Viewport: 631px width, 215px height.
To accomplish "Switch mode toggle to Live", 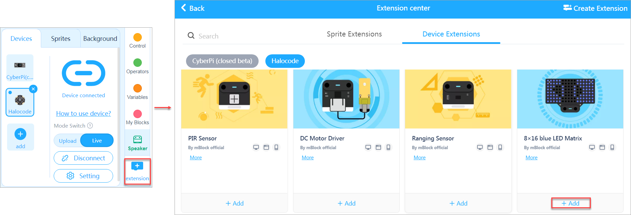I will coord(97,141).
